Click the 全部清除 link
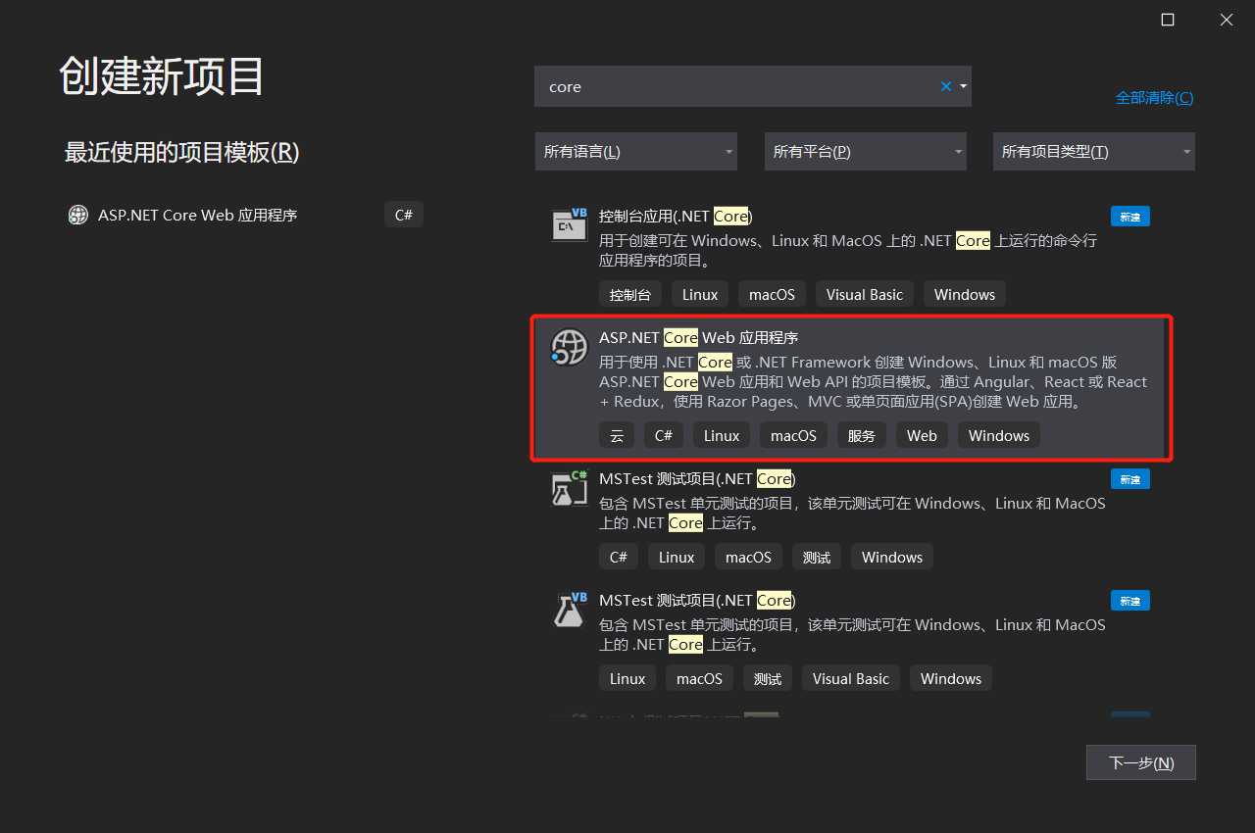Screen dimensions: 1255x833 click(x=1155, y=98)
